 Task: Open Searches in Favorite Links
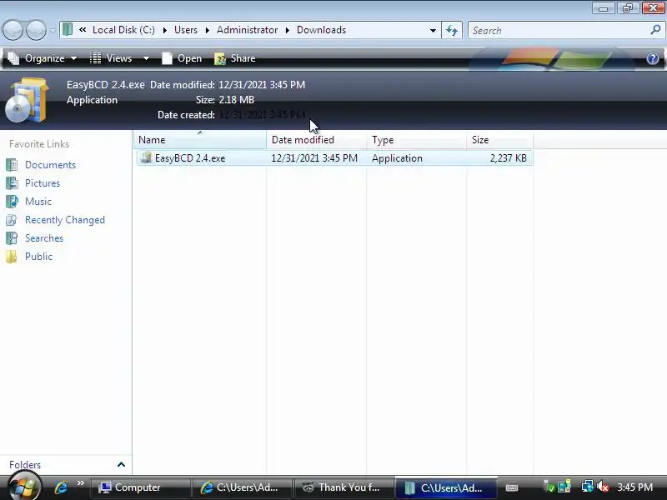pos(44,238)
